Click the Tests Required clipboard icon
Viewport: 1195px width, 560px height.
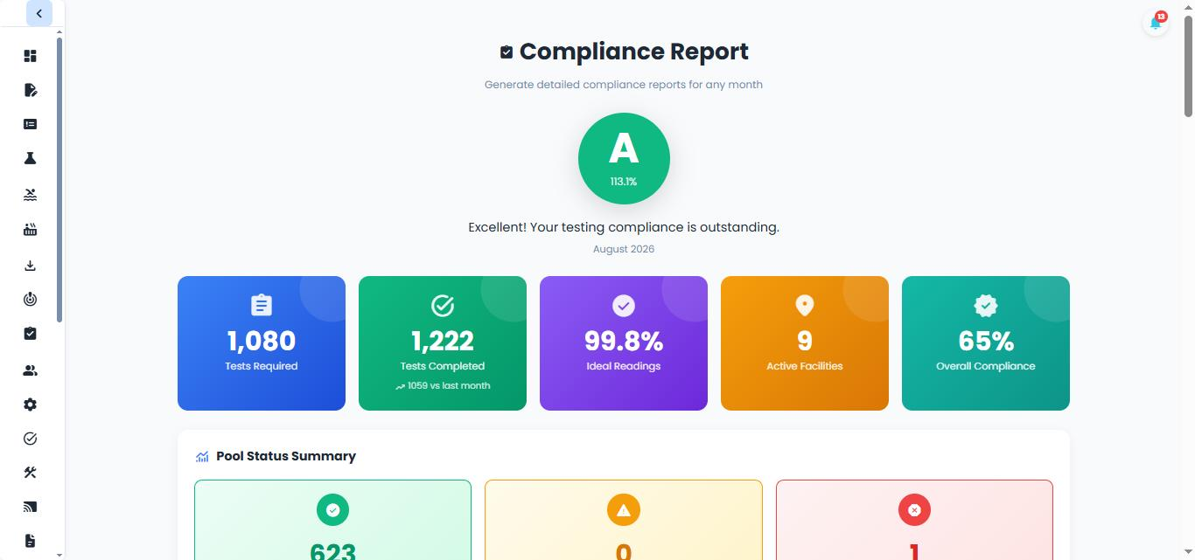pyautogui.click(x=262, y=305)
